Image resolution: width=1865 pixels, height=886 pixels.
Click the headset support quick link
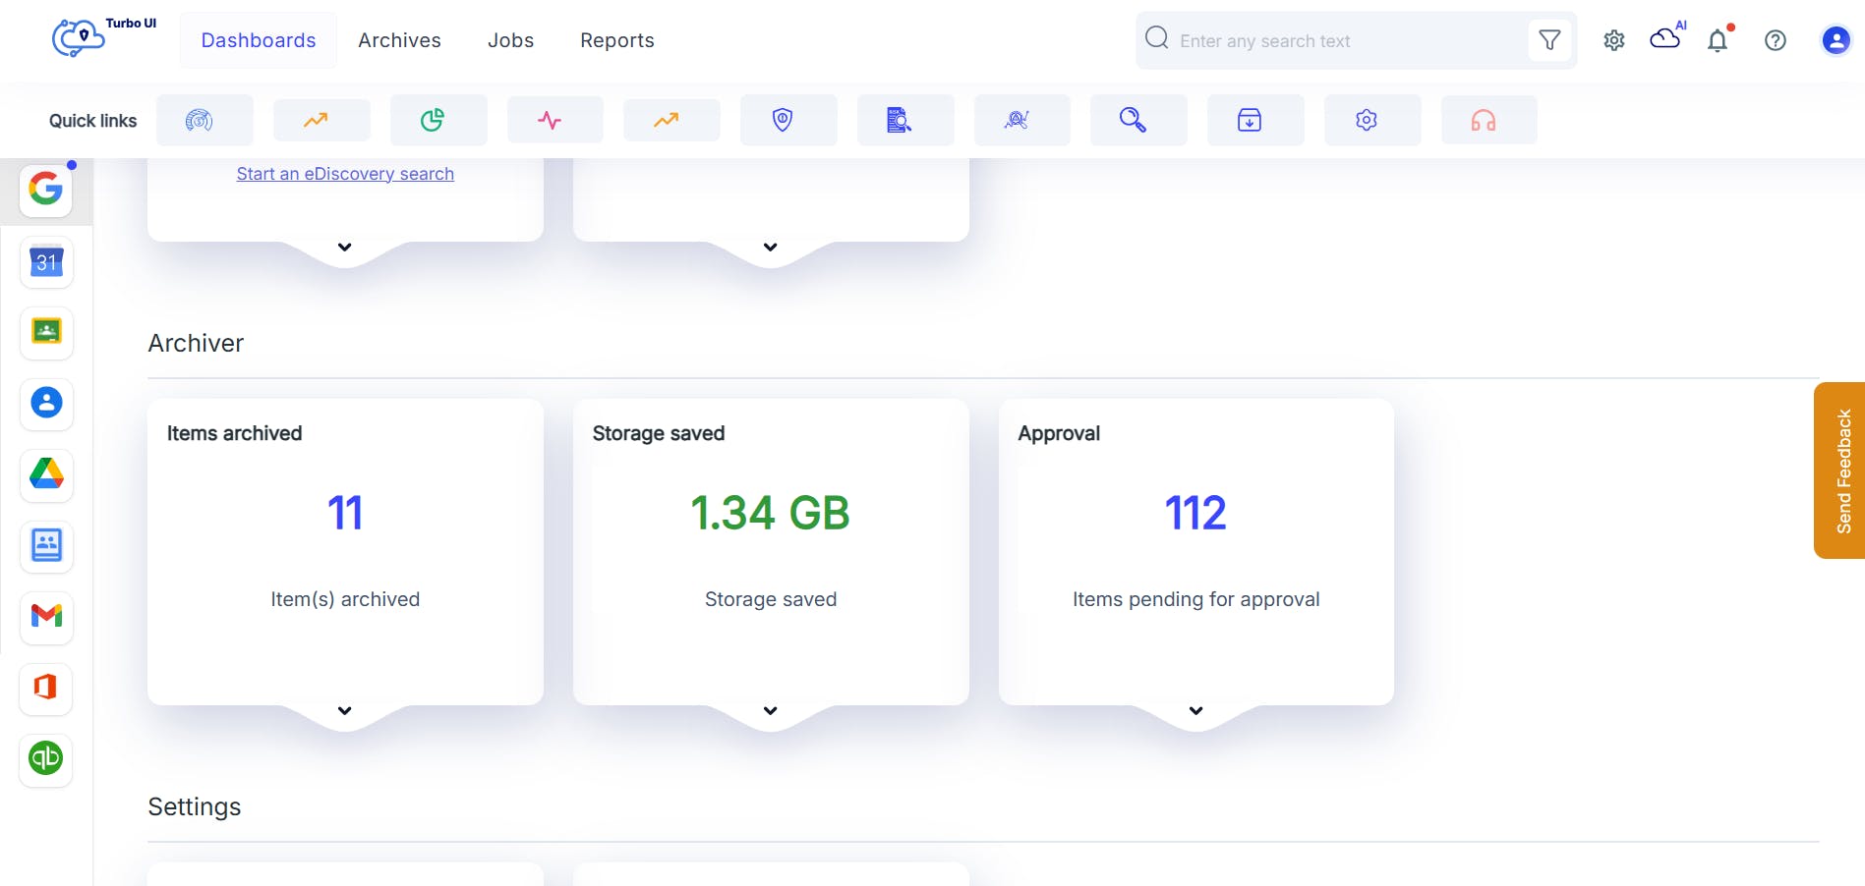(1483, 121)
